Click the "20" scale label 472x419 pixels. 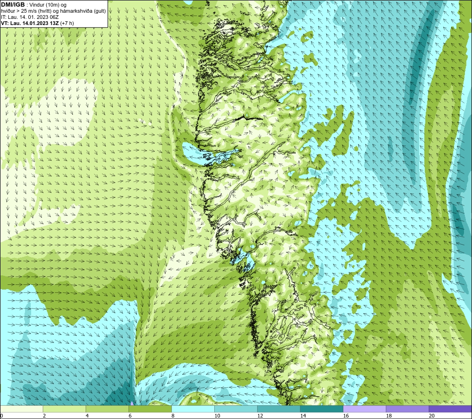point(432,416)
